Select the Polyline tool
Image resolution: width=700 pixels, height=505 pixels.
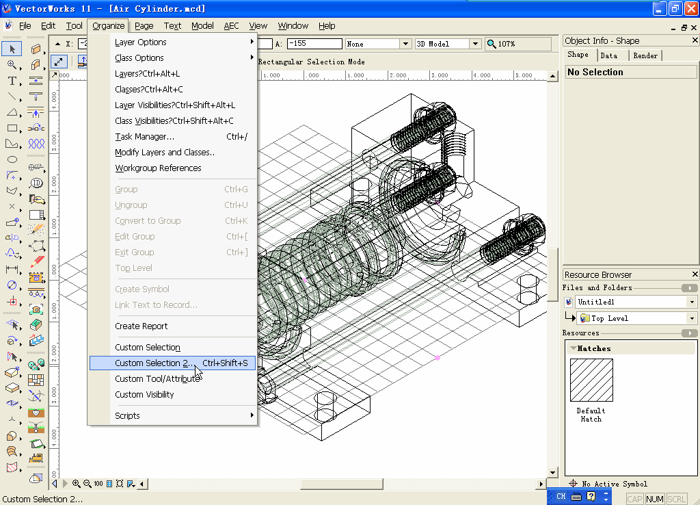[x=12, y=144]
